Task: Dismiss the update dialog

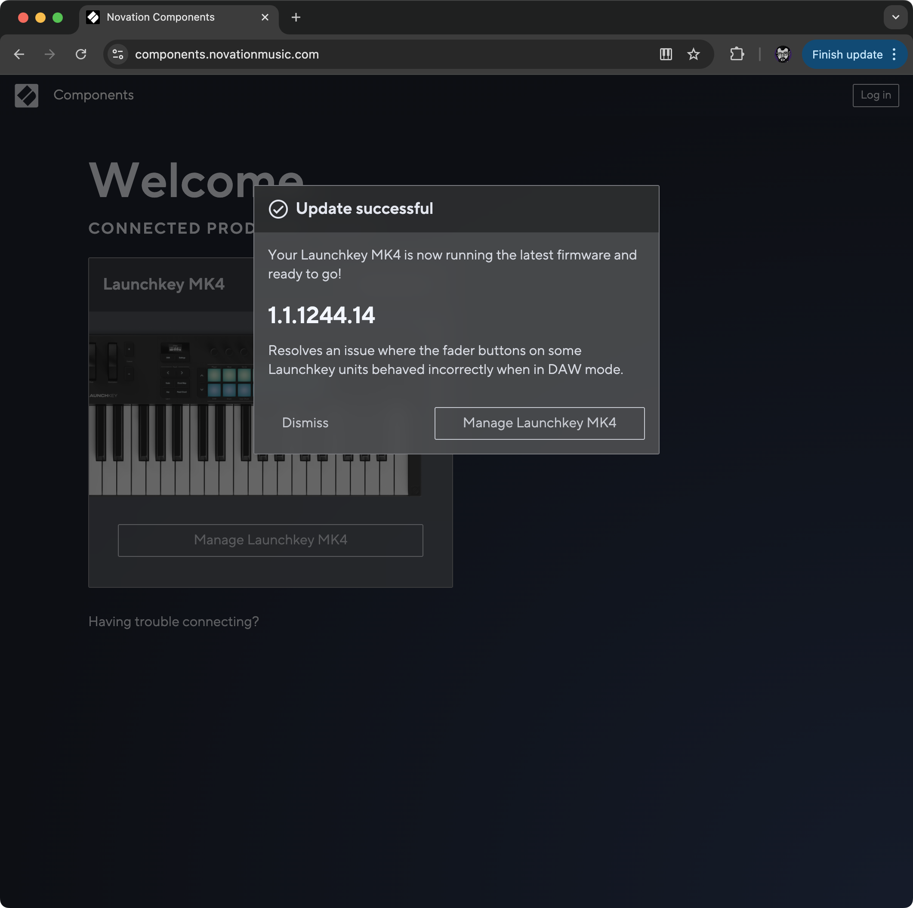Action: (305, 423)
